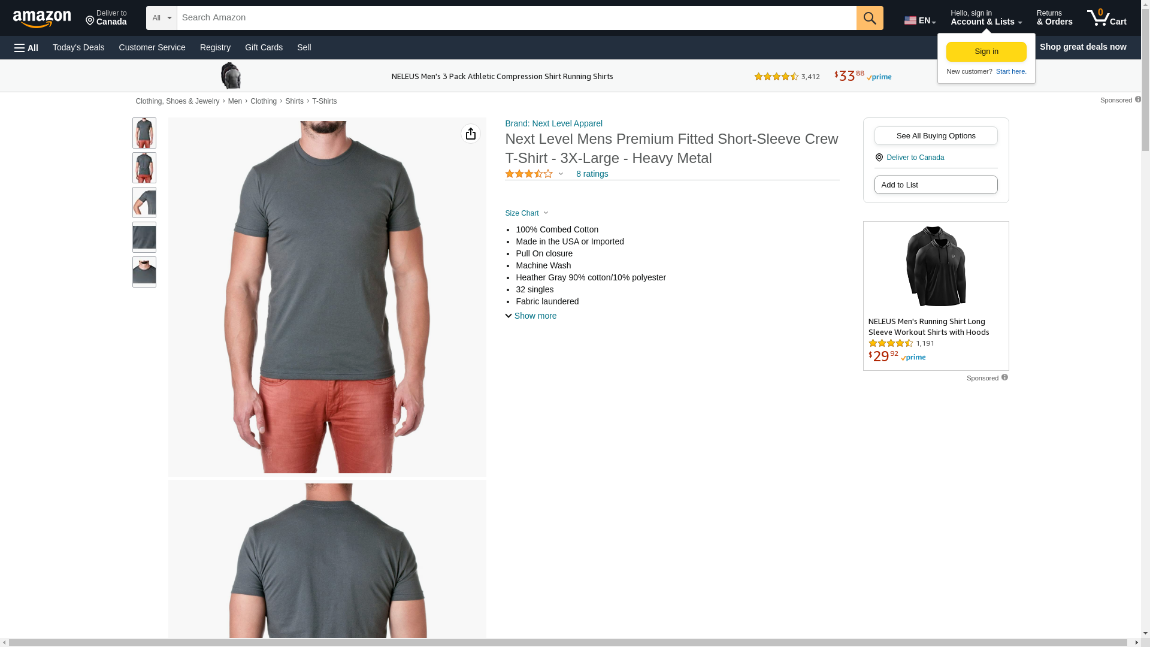Open Today's Deals in the nav bar
Image resolution: width=1150 pixels, height=647 pixels.
(78, 47)
